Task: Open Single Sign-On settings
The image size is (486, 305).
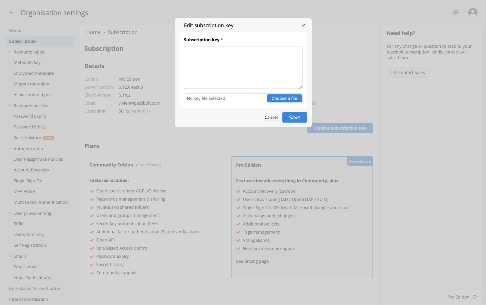Action: pyautogui.click(x=28, y=181)
